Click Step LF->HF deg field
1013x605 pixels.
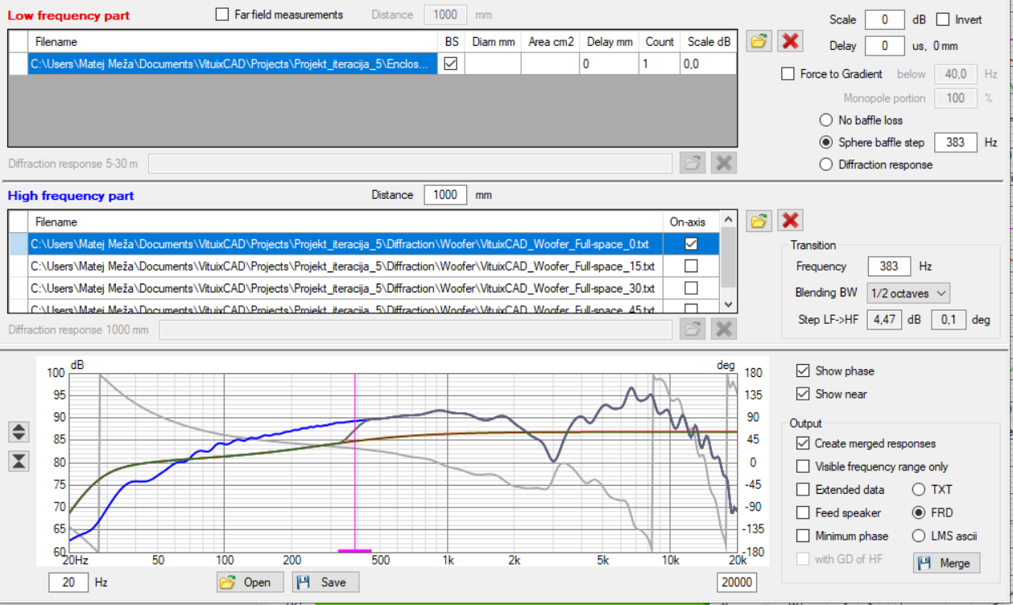point(949,319)
